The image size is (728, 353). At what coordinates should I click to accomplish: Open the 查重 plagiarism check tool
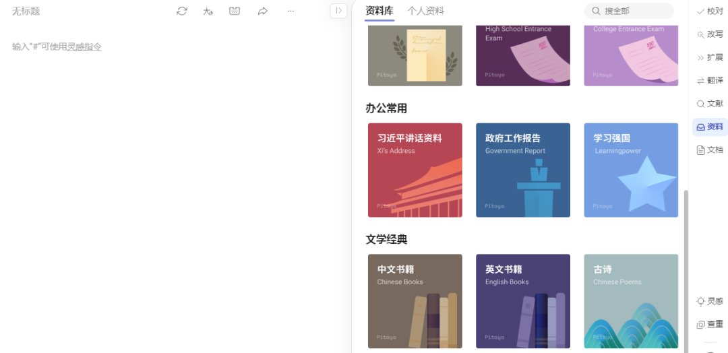point(709,325)
